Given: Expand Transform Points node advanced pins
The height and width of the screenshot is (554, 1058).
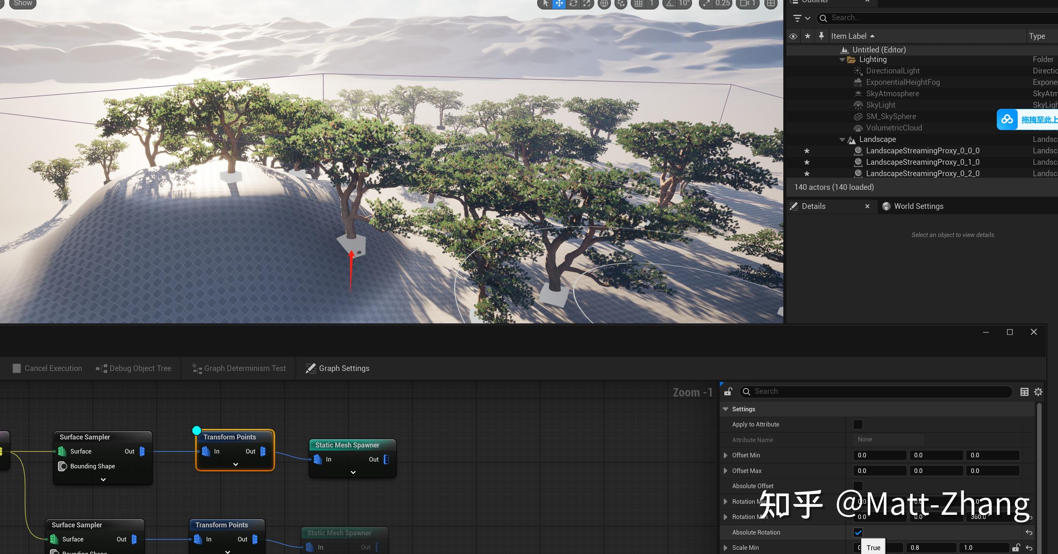Looking at the screenshot, I should pyautogui.click(x=235, y=464).
